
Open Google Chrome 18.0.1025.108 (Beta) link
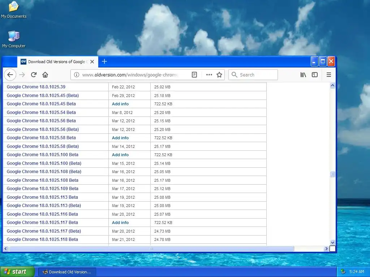[x=44, y=172]
